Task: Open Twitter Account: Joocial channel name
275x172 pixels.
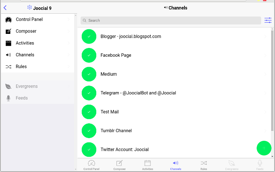Action: pos(125,150)
